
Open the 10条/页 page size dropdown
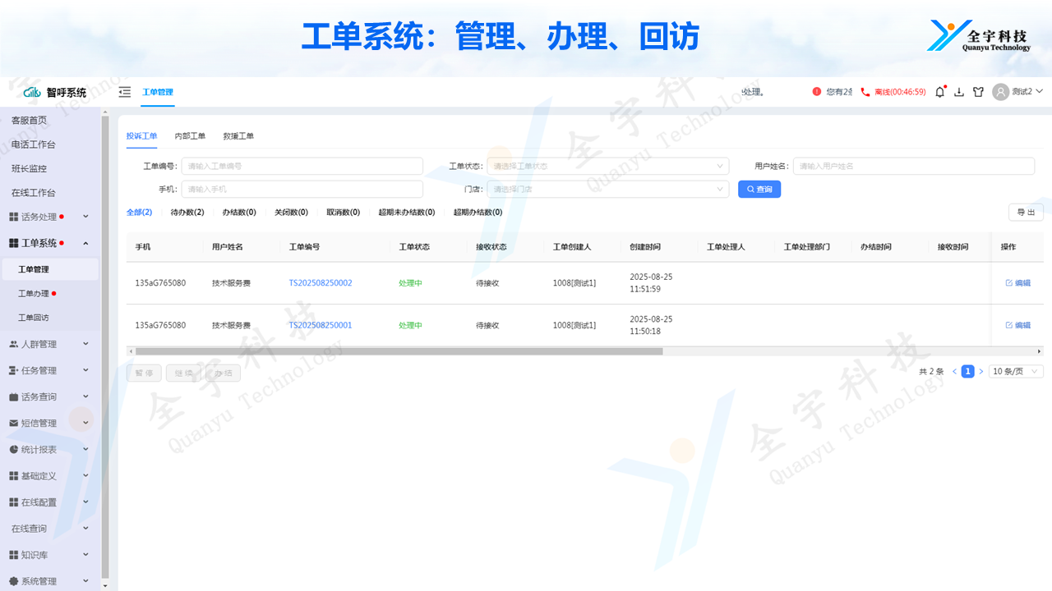click(1016, 371)
